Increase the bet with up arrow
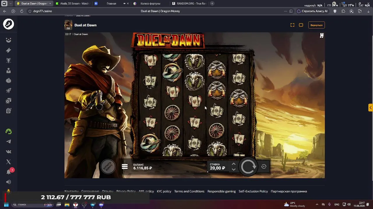Screen dimensions: 373x209 click(x=233, y=164)
